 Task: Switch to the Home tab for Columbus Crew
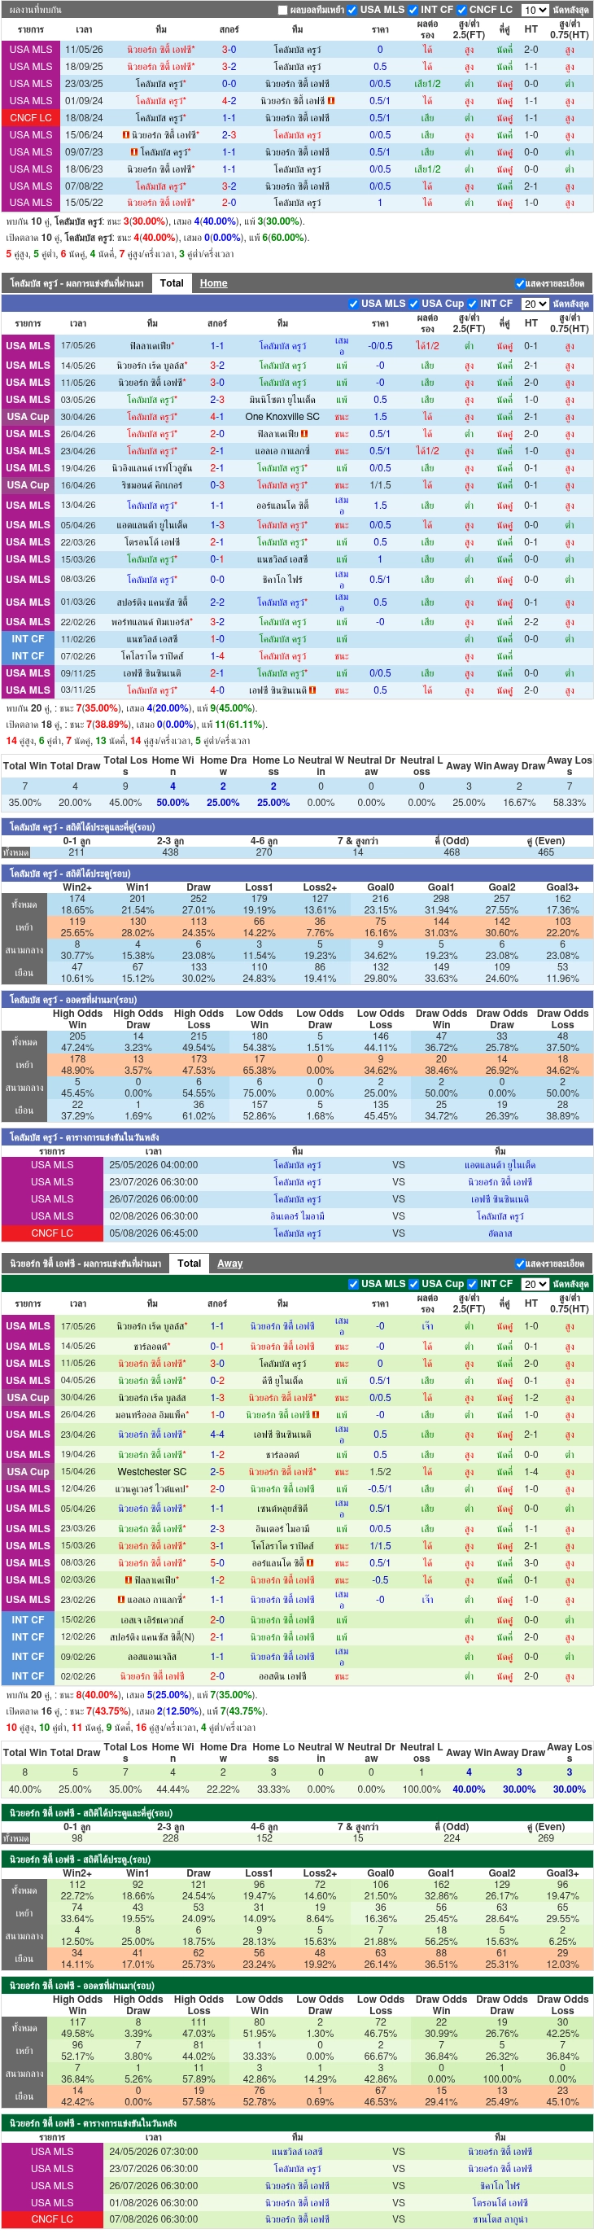tap(213, 283)
